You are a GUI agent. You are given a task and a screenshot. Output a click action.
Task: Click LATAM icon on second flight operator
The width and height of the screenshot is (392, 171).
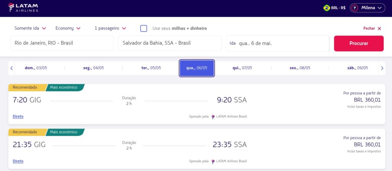coord(213,161)
